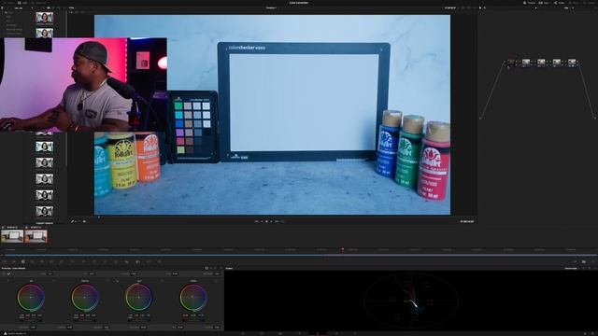Open the Vectorscope scope type dropdown
Viewport: 598px width, 336px height.
tap(571, 268)
